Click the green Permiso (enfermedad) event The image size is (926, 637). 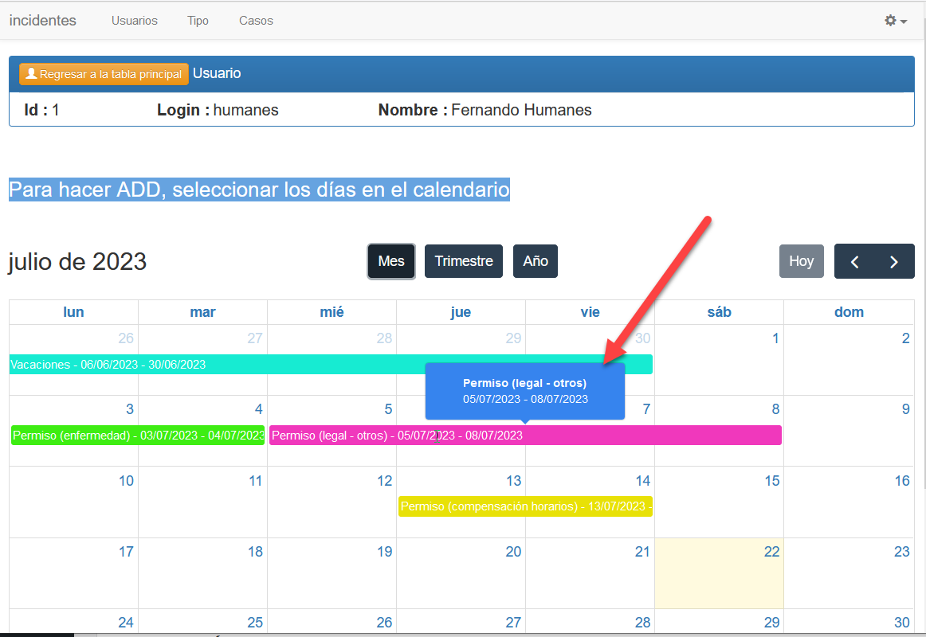click(x=137, y=436)
